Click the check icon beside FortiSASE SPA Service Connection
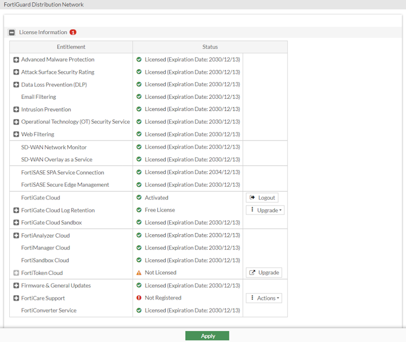 pyautogui.click(x=139, y=172)
